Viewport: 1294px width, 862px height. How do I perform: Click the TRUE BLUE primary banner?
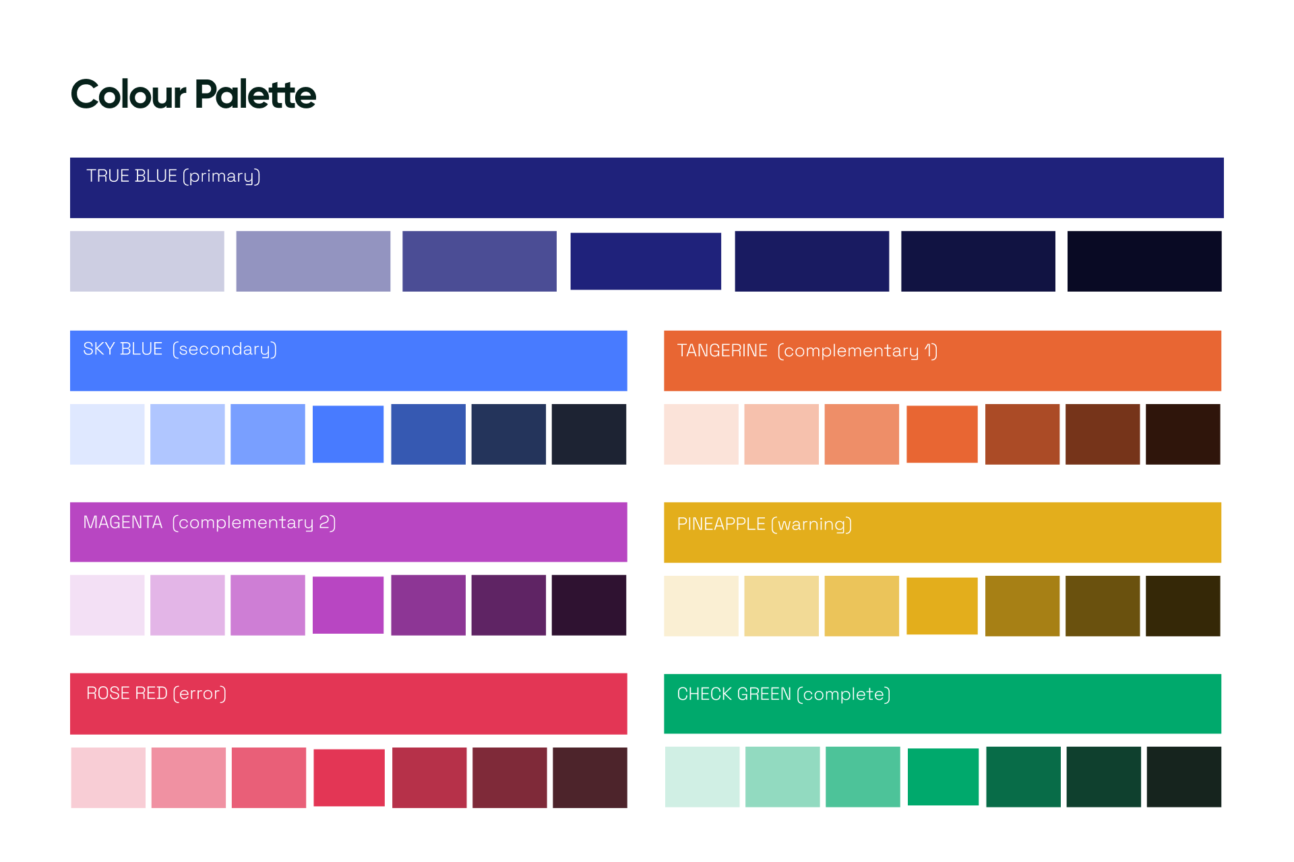[646, 188]
